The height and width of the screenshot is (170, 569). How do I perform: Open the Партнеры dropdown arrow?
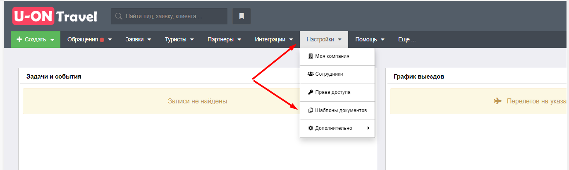(x=239, y=40)
